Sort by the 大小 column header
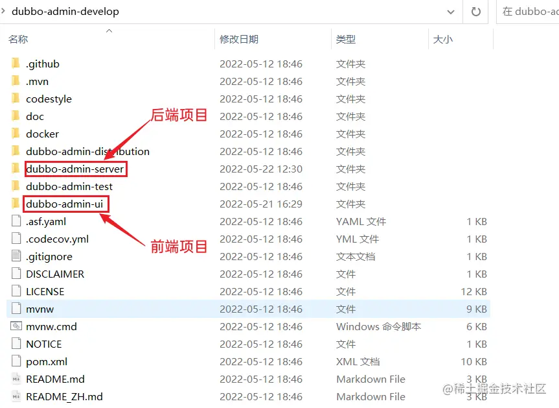This screenshot has width=559, height=408. pos(443,39)
